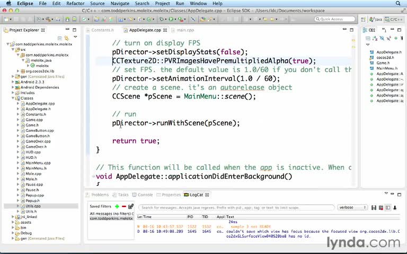
Task: Switch to the Java perspective
Action: point(376,19)
